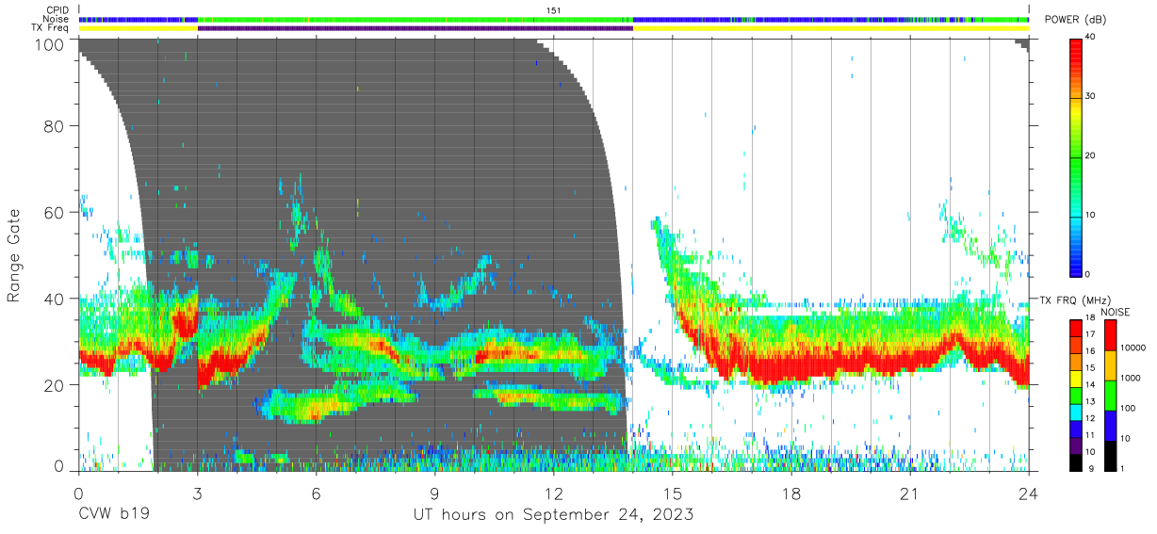
Task: Click the 'Noise' label at top left
Action: tap(57, 19)
